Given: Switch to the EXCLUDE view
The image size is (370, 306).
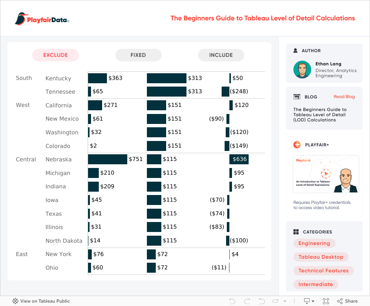Looking at the screenshot, I should (x=55, y=55).
